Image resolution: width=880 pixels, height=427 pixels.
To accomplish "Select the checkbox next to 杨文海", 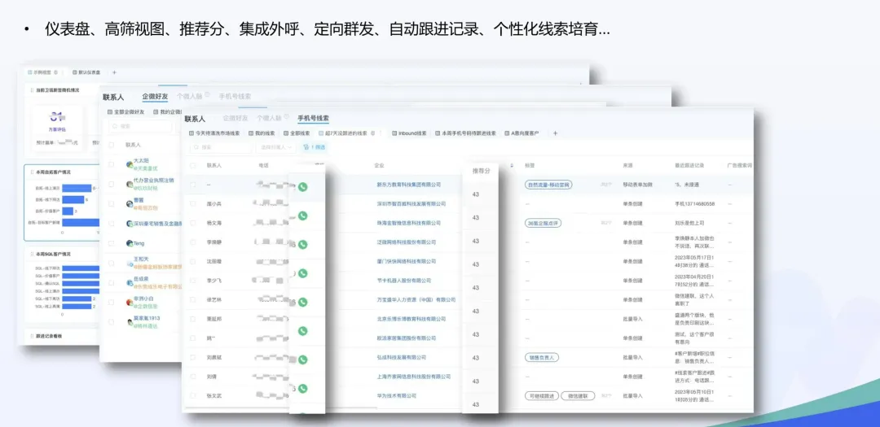I will [192, 223].
